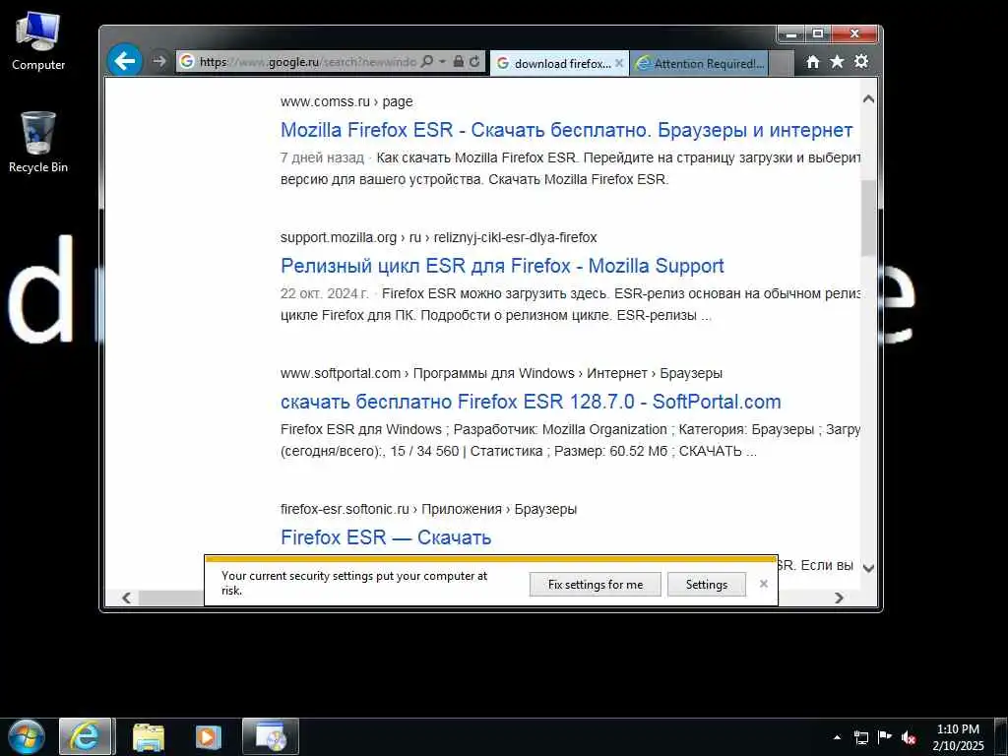This screenshot has height=756, width=1008.
Task: Focus the google.ru address field
Action: click(307, 62)
